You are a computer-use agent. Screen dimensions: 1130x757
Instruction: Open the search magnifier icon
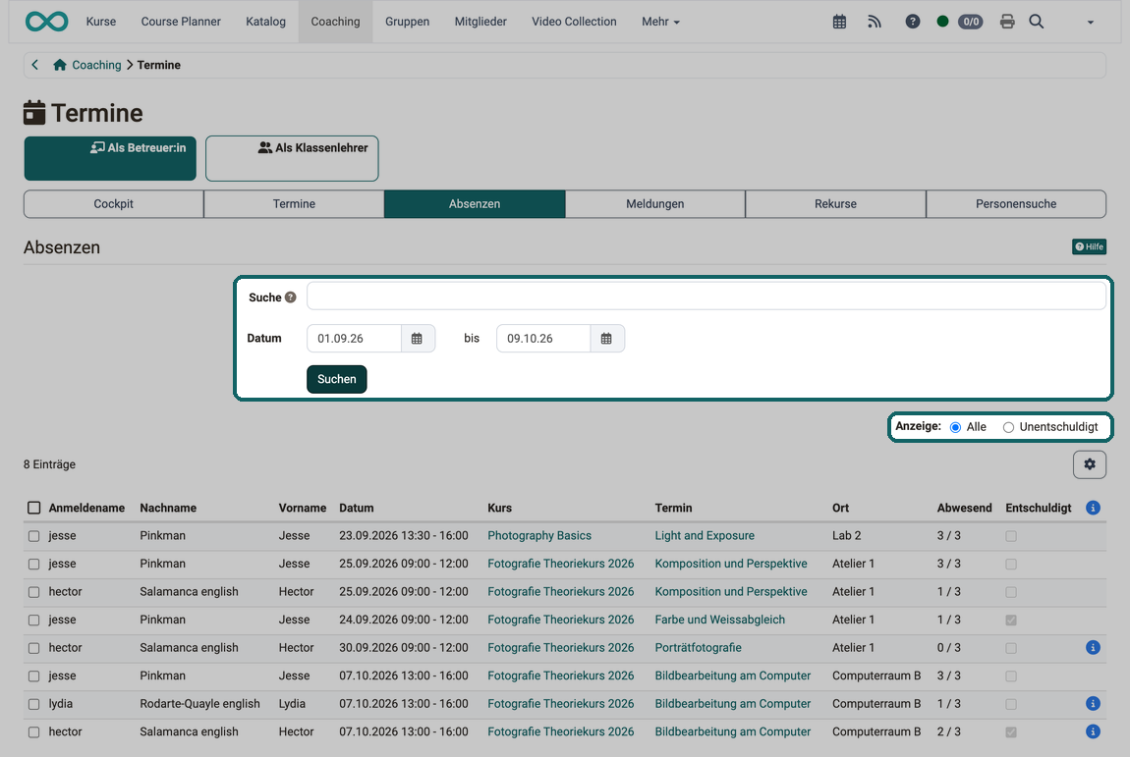tap(1037, 22)
